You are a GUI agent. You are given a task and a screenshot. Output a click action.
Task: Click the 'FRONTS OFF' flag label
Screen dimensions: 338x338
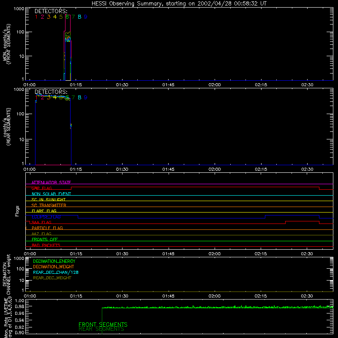point(45,240)
